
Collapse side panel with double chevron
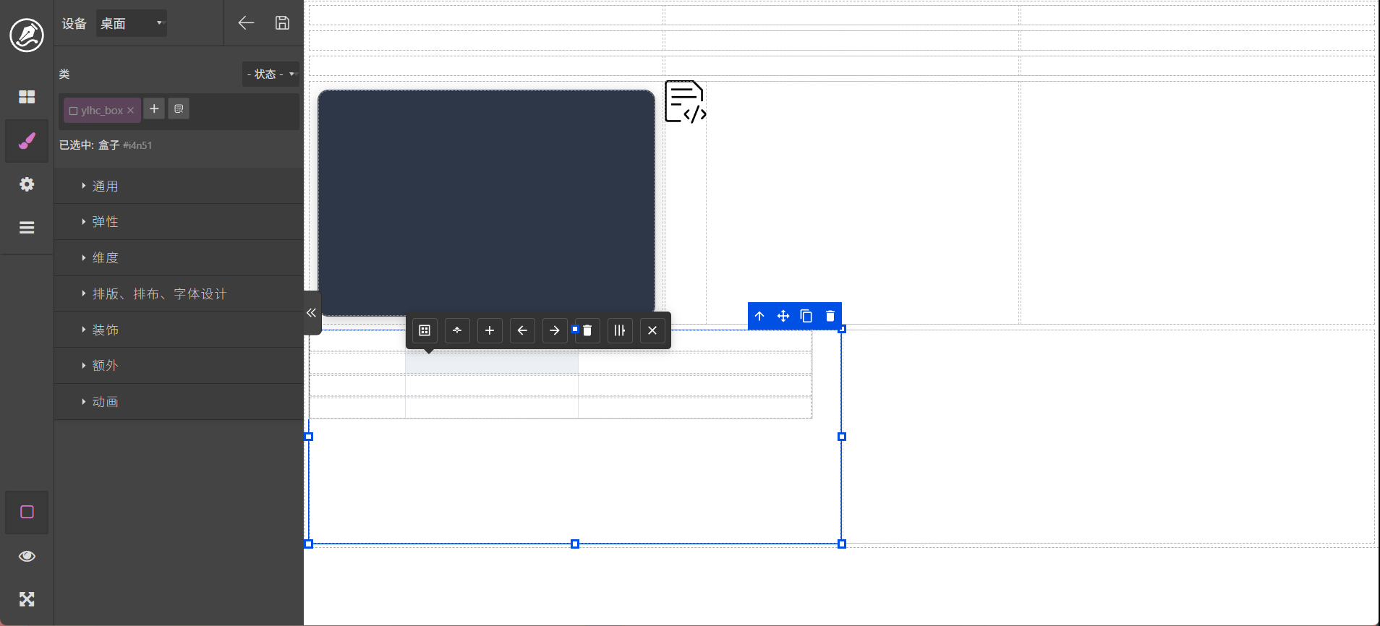pyautogui.click(x=311, y=313)
